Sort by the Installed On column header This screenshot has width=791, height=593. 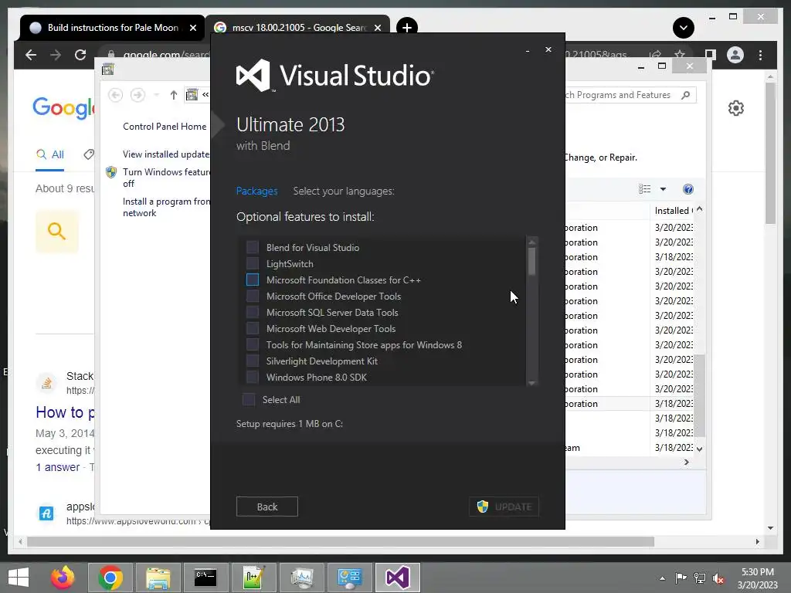pyautogui.click(x=673, y=210)
